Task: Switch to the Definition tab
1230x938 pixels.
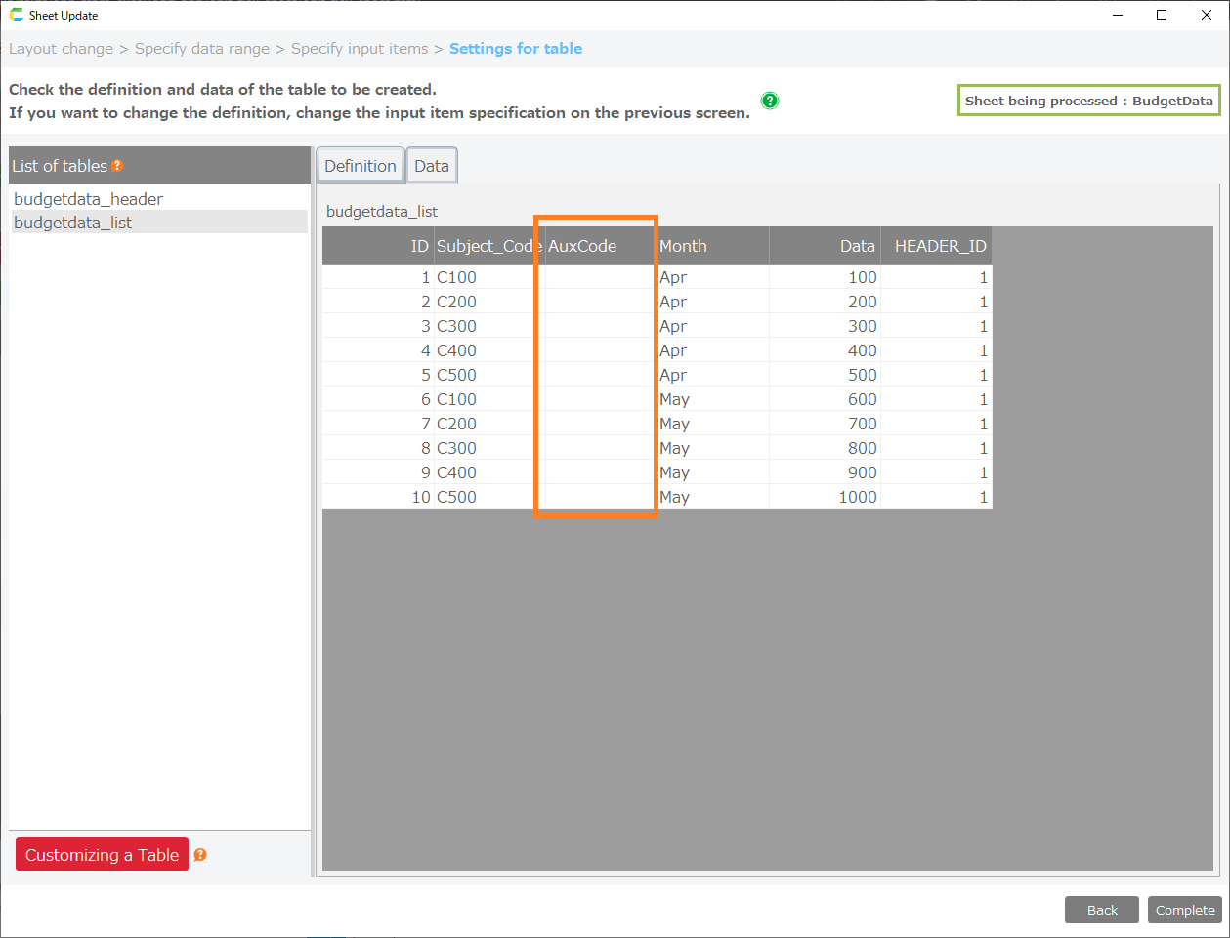Action: pos(360,166)
